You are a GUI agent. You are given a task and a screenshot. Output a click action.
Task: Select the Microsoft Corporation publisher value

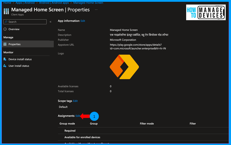tap(123, 40)
